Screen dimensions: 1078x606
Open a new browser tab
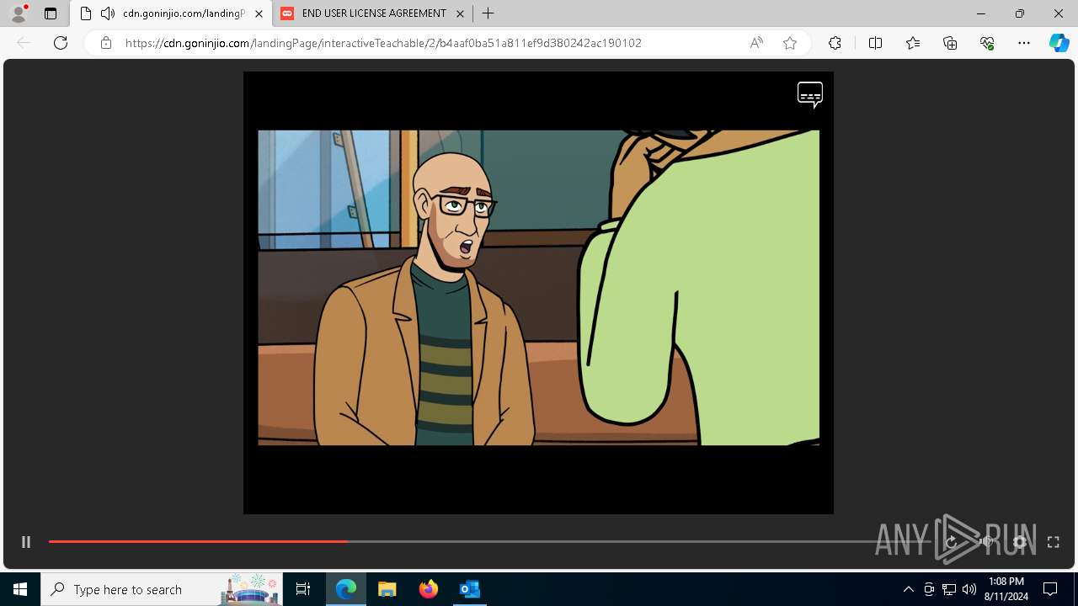point(488,13)
